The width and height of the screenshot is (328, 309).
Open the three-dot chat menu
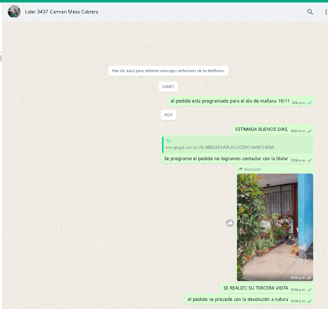click(326, 12)
